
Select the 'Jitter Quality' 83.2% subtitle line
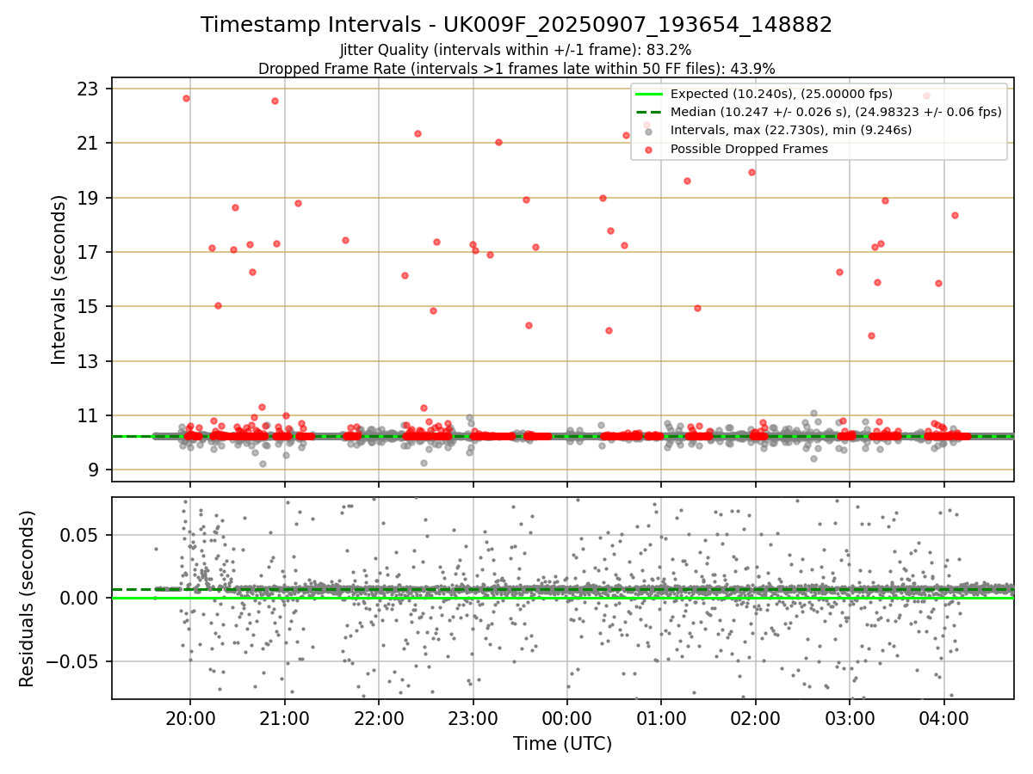[x=516, y=50]
